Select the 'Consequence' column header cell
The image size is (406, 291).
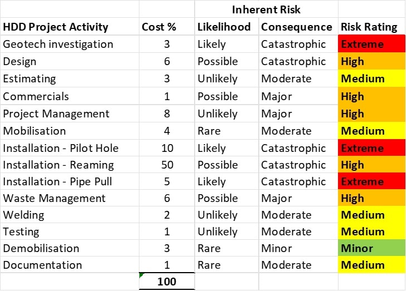297,27
